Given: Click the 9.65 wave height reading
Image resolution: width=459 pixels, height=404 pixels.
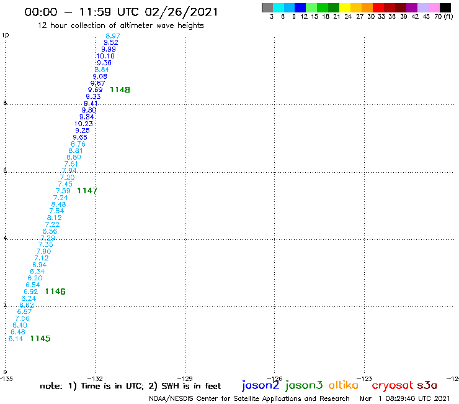Looking at the screenshot, I should [80, 137].
